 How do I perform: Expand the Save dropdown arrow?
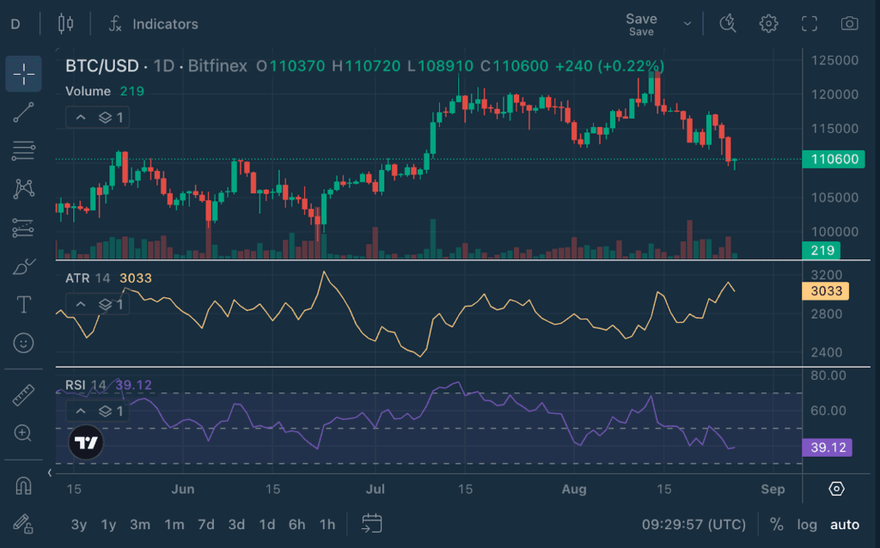[687, 23]
